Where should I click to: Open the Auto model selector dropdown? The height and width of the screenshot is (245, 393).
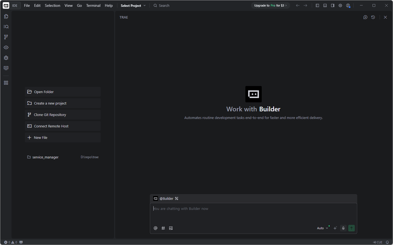[323, 228]
